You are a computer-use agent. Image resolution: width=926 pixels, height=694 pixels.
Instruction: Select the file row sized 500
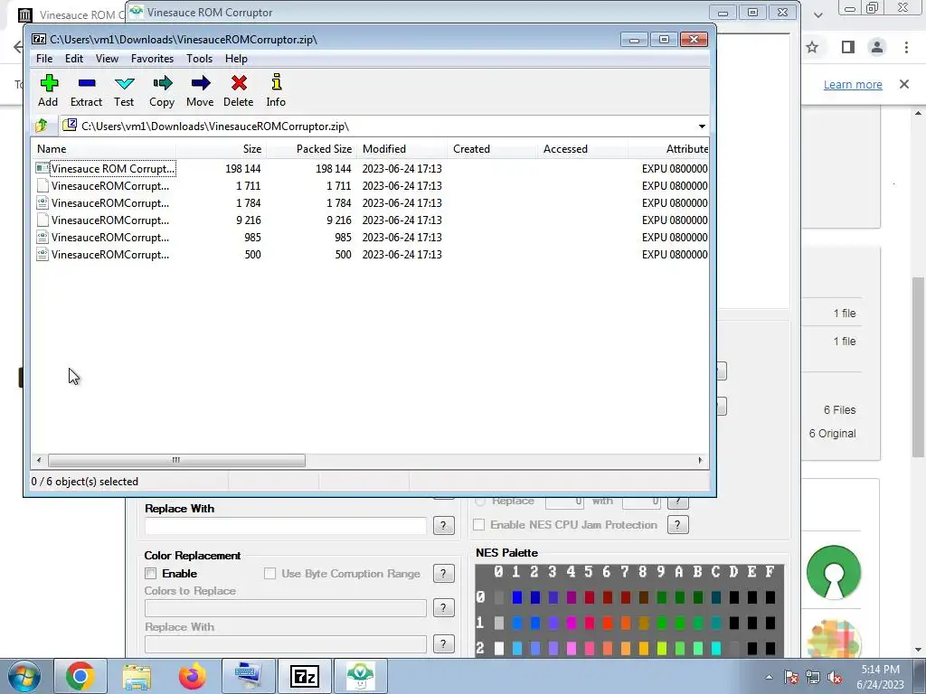pos(370,254)
